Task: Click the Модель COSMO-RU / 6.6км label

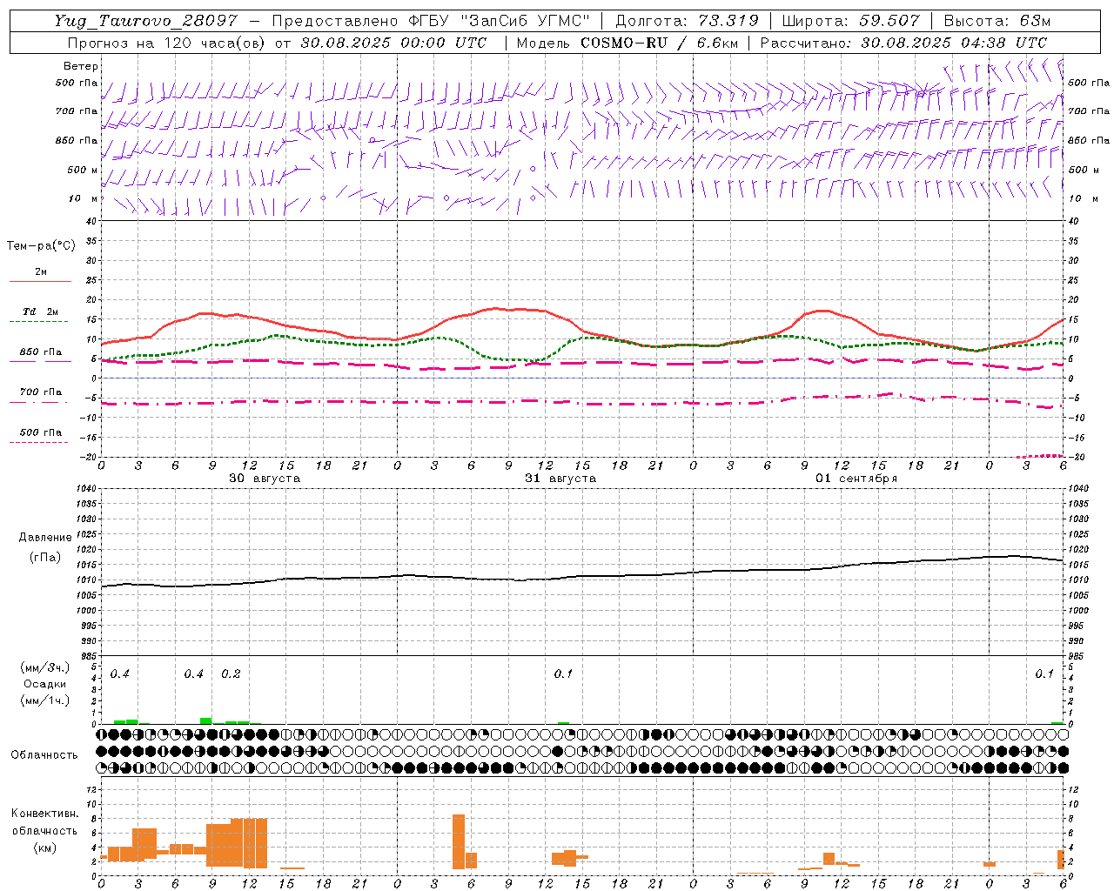Action: click(x=629, y=43)
